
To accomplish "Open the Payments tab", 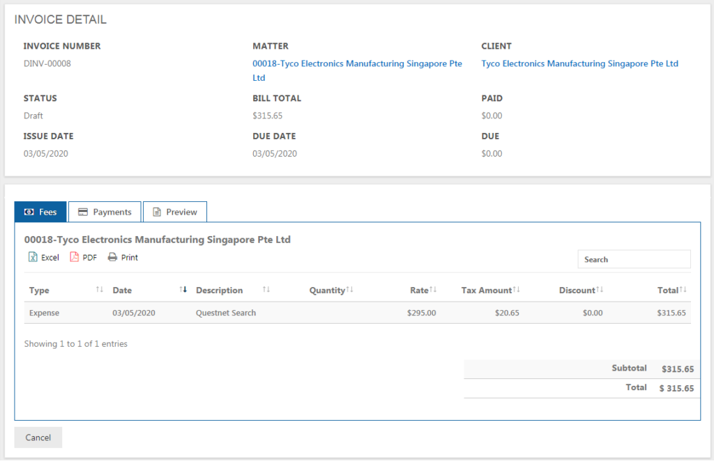I will pos(105,212).
